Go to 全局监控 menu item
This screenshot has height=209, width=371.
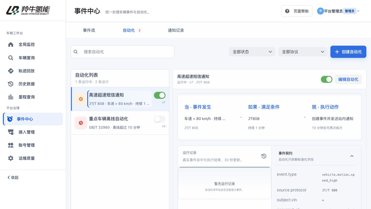pyautogui.click(x=33, y=44)
